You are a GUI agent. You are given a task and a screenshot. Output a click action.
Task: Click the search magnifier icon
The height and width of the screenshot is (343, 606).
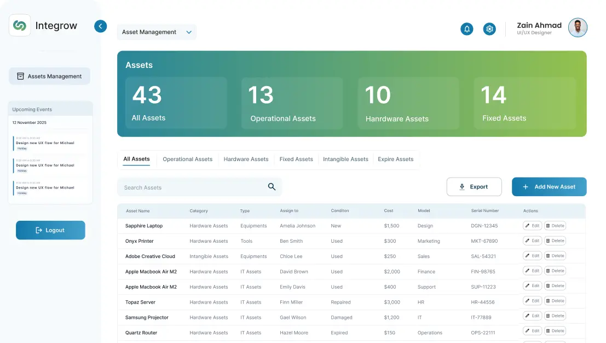point(272,187)
